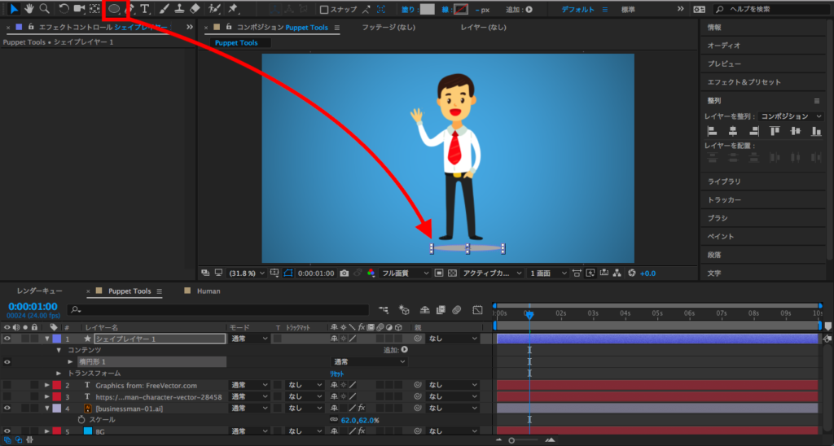The width and height of the screenshot is (834, 446).
Task: Hide シェイプレイヤー 1 with eye toggle
Action: click(x=7, y=338)
